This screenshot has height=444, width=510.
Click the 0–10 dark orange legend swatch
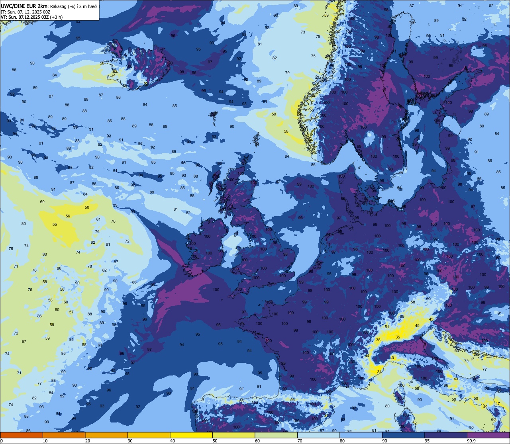tap(22, 435)
